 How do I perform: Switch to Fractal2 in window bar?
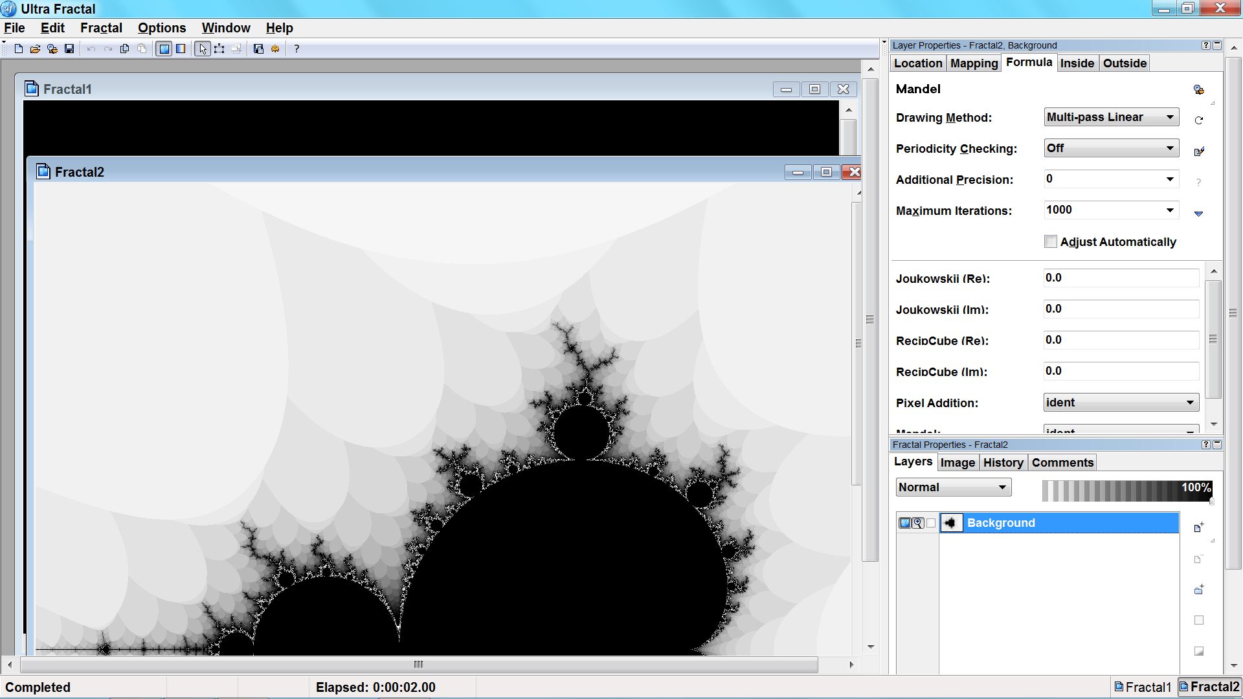[1209, 687]
